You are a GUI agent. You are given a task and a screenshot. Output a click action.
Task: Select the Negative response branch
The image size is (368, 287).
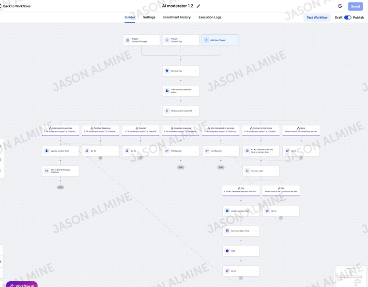click(181, 130)
